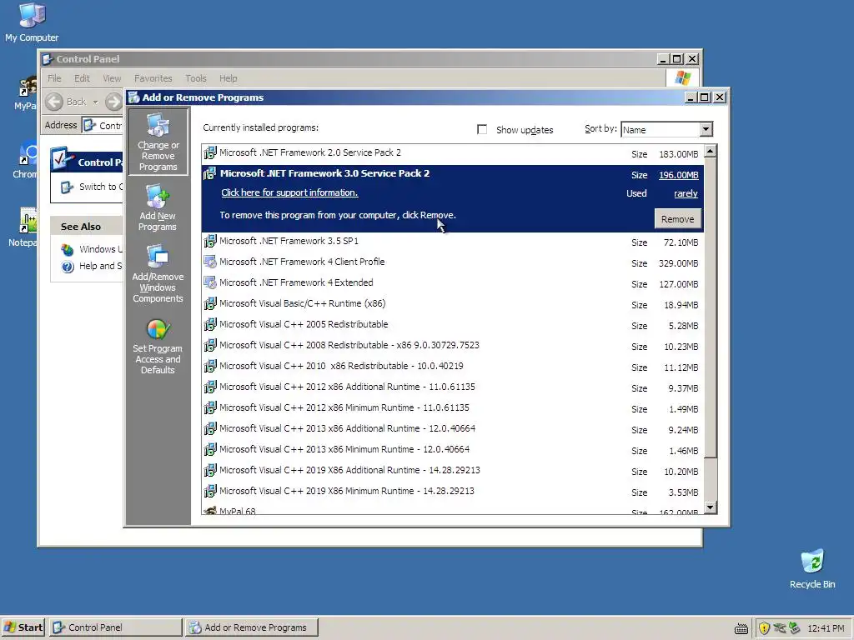
Task: Select Microsoft .NET Framework 3.5 SP1 row
Action: (452, 241)
